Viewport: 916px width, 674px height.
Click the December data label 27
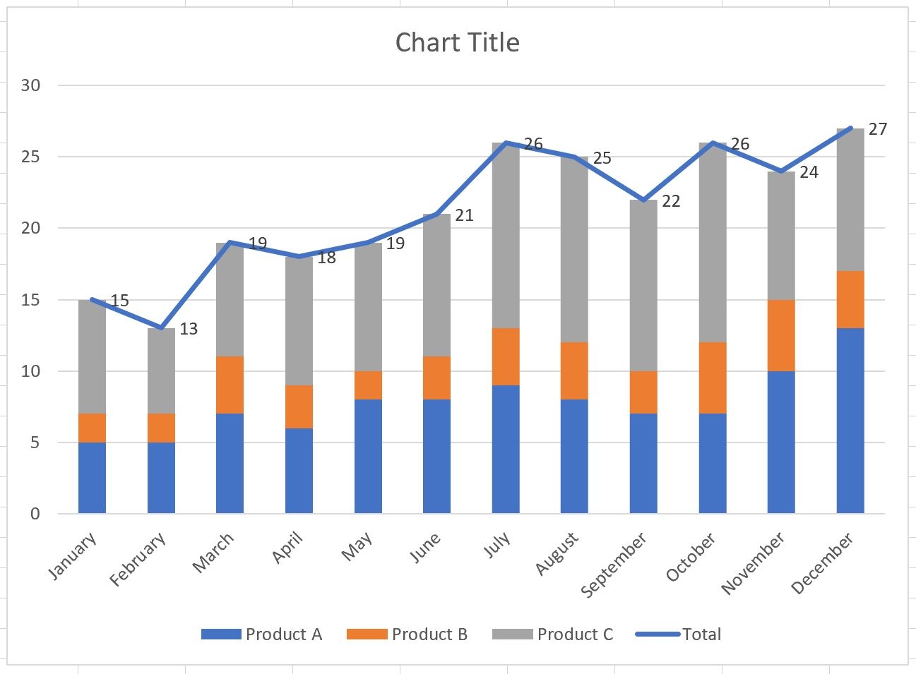tap(877, 130)
